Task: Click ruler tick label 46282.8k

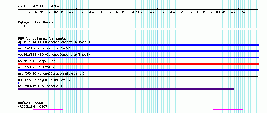Action: 96,12
